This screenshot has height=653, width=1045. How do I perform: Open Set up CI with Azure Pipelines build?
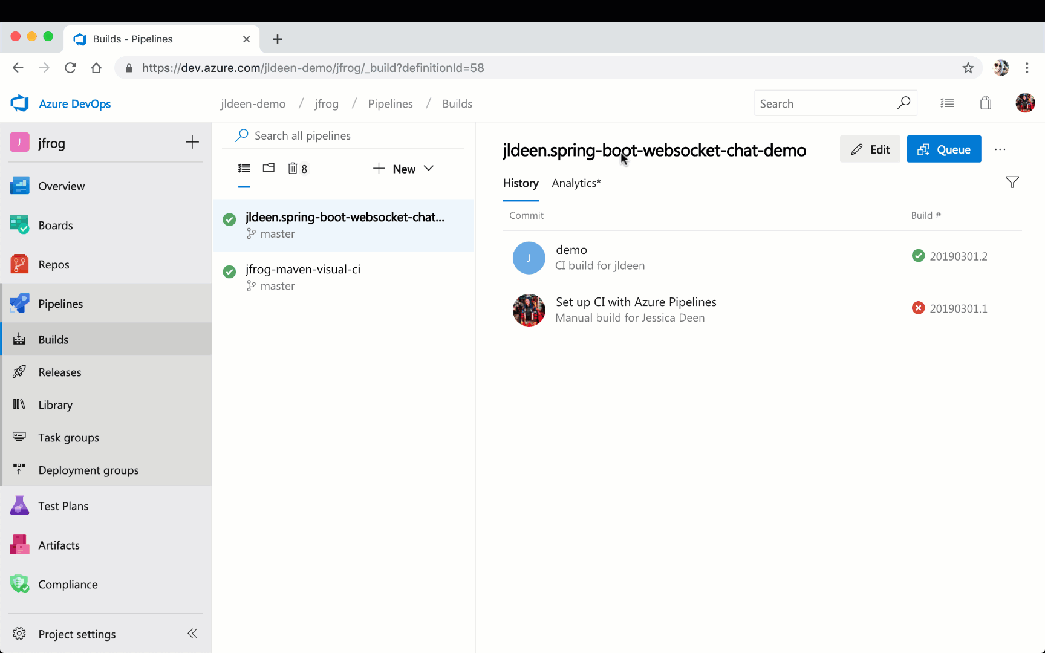762,310
